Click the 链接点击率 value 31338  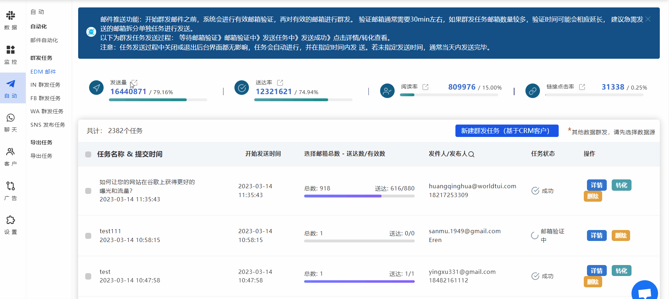click(x=613, y=87)
